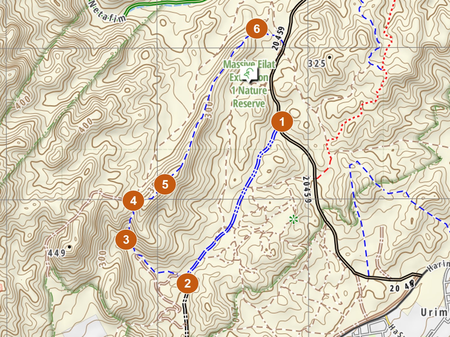
Task: Click the green asterisk map symbol
Action: coord(293,219)
